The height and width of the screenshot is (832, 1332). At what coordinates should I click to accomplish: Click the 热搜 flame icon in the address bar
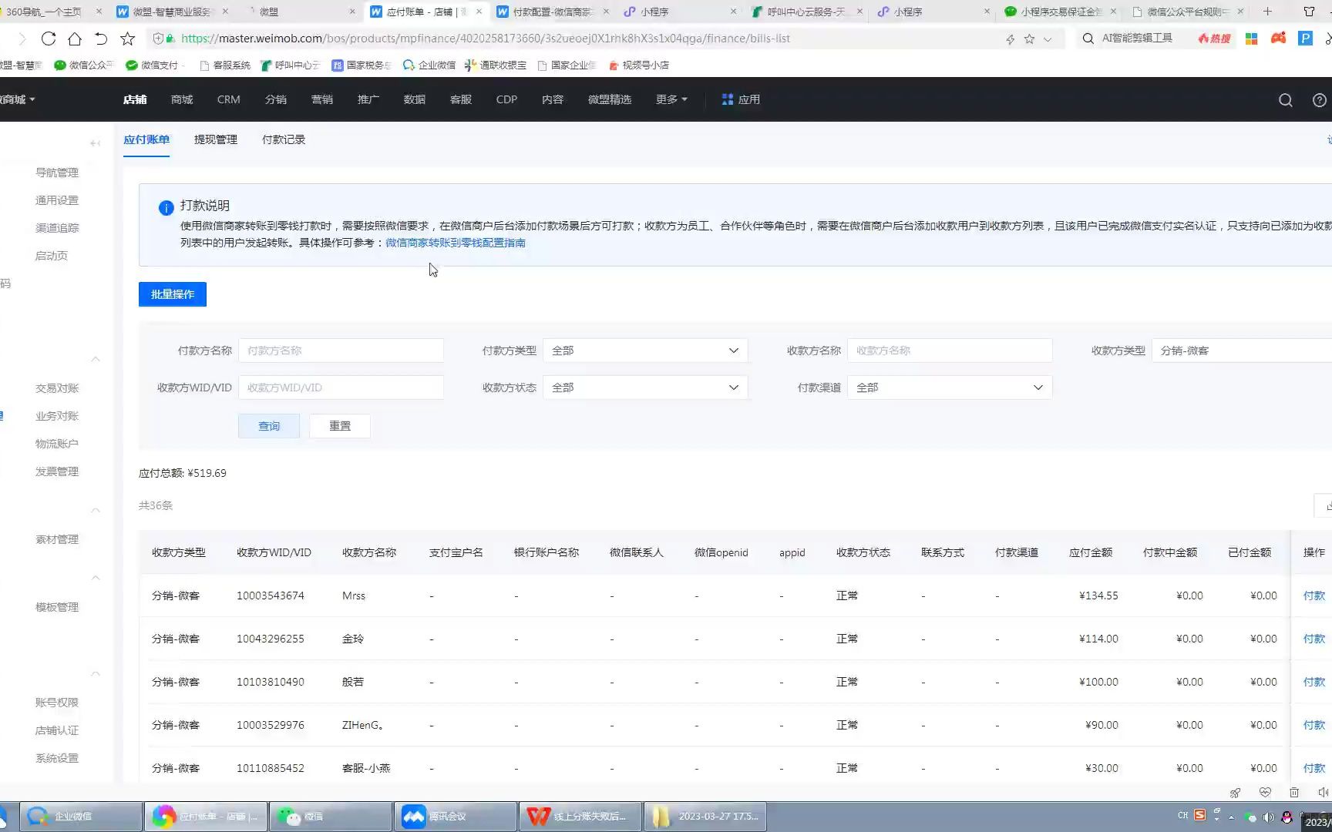[x=1214, y=38]
